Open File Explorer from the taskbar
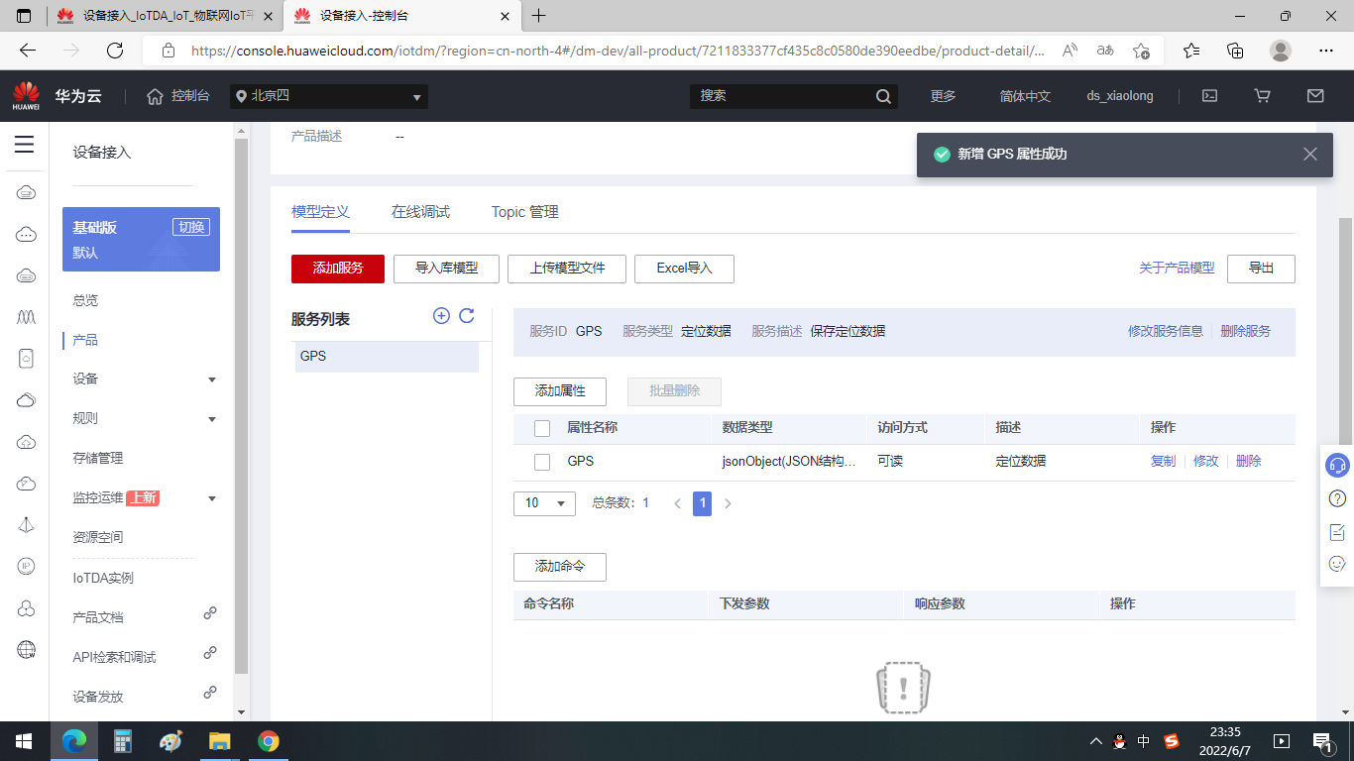The width and height of the screenshot is (1354, 761). 219,741
